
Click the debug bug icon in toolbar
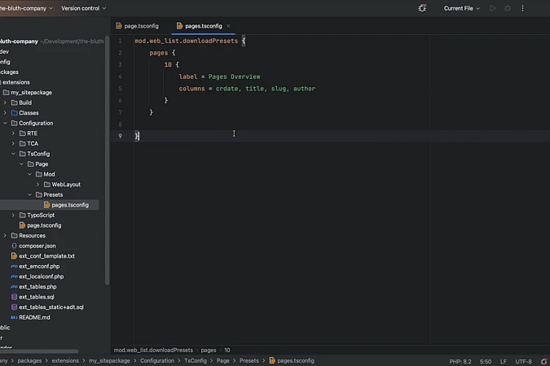pos(422,8)
